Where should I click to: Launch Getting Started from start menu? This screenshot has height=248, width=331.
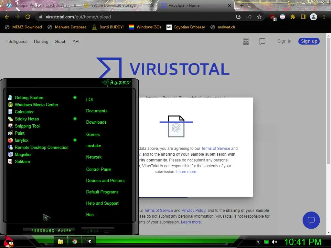tap(29, 98)
